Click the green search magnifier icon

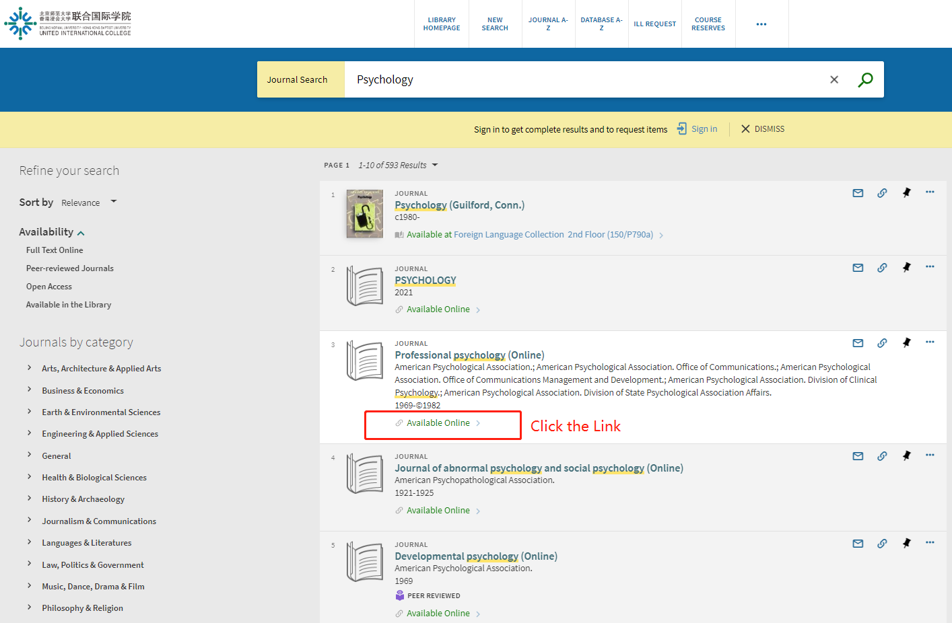click(865, 79)
